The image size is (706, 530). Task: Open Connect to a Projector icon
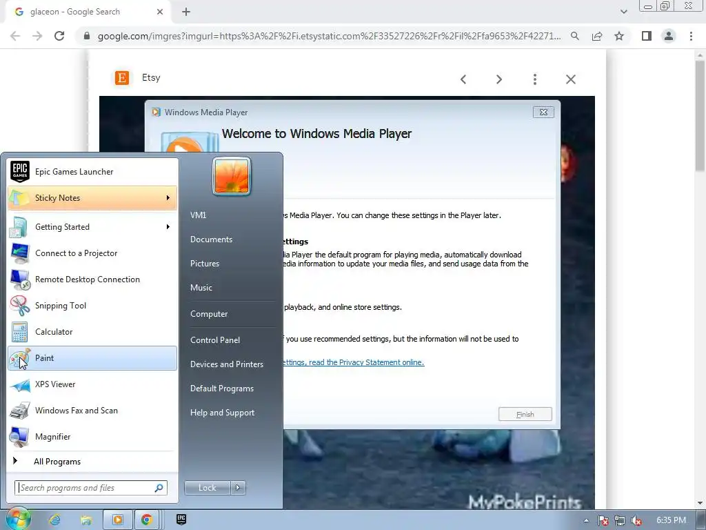tap(20, 253)
